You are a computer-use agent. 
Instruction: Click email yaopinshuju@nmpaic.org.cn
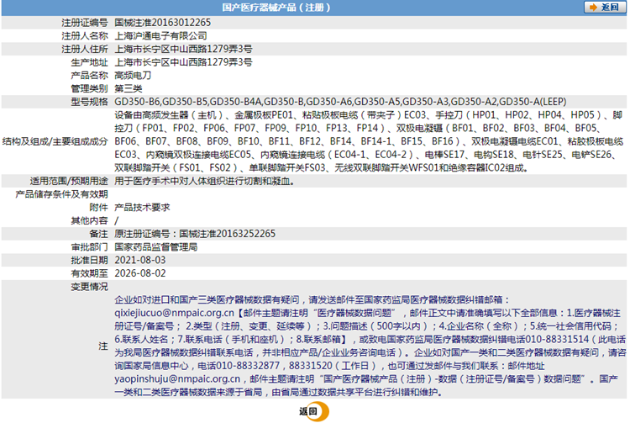coord(177,378)
